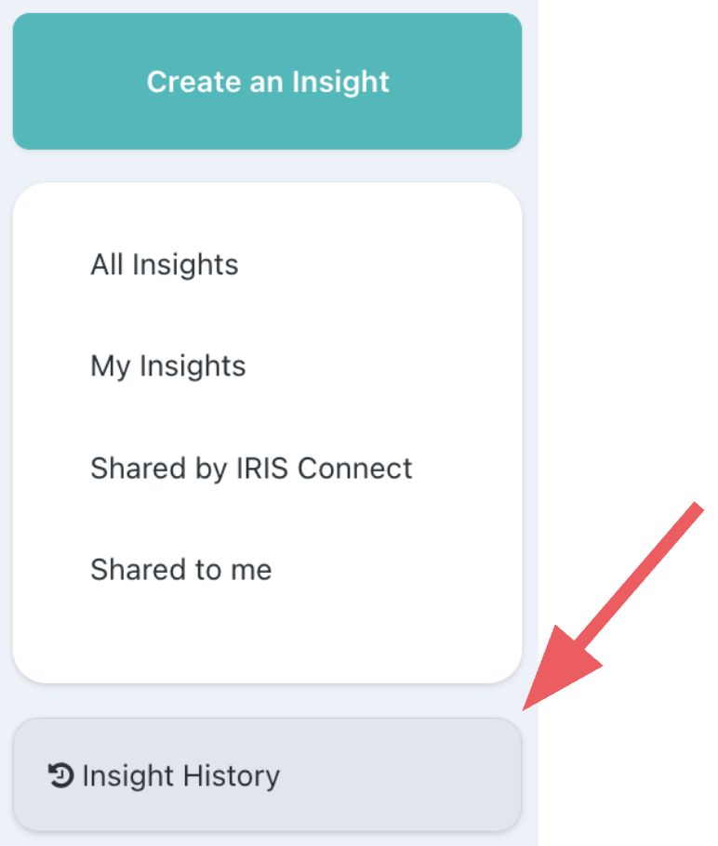Filter by Shared by IRIS Connect
The width and height of the screenshot is (718, 846).
(251, 468)
